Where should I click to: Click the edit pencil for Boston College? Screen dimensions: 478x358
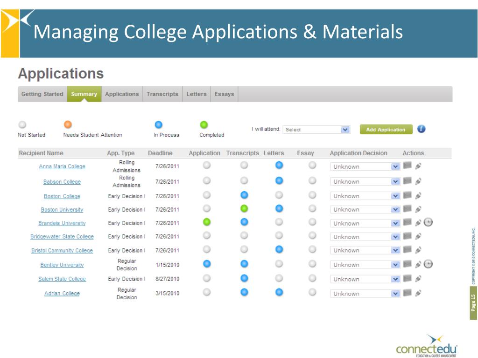click(x=418, y=195)
